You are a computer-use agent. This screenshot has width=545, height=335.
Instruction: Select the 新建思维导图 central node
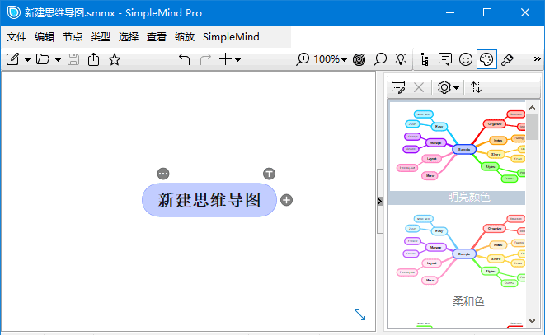tap(209, 200)
